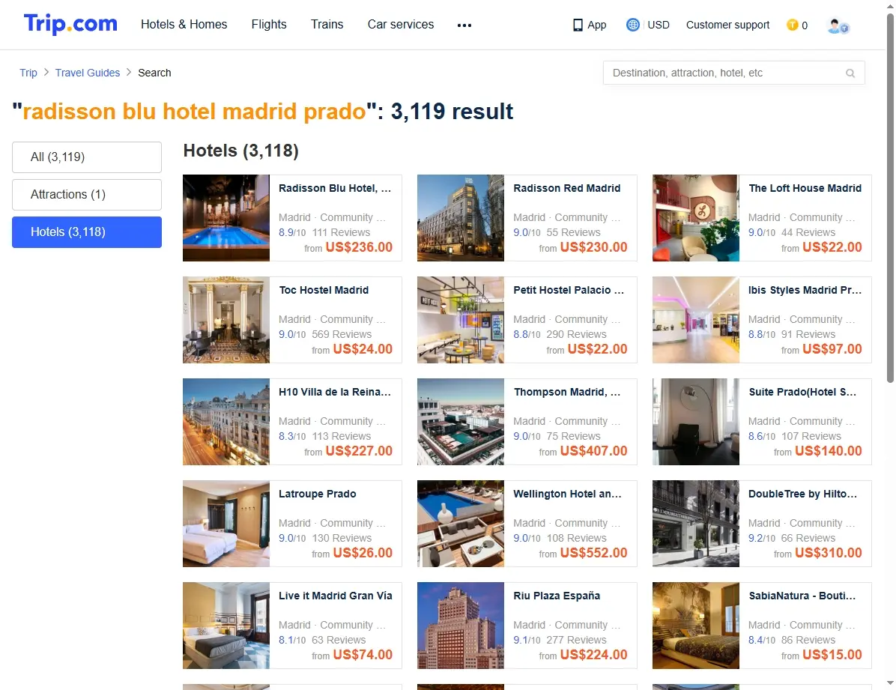The image size is (896, 690).
Task: Click the US$15.00 price
Action: pos(832,655)
